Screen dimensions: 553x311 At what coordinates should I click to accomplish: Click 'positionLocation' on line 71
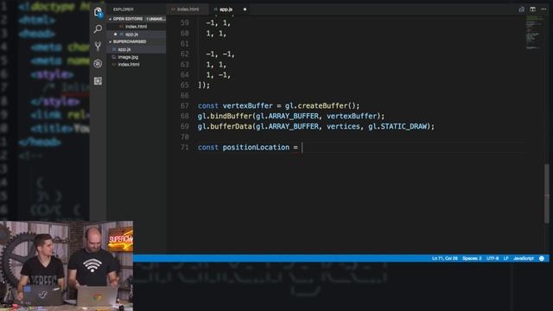256,148
